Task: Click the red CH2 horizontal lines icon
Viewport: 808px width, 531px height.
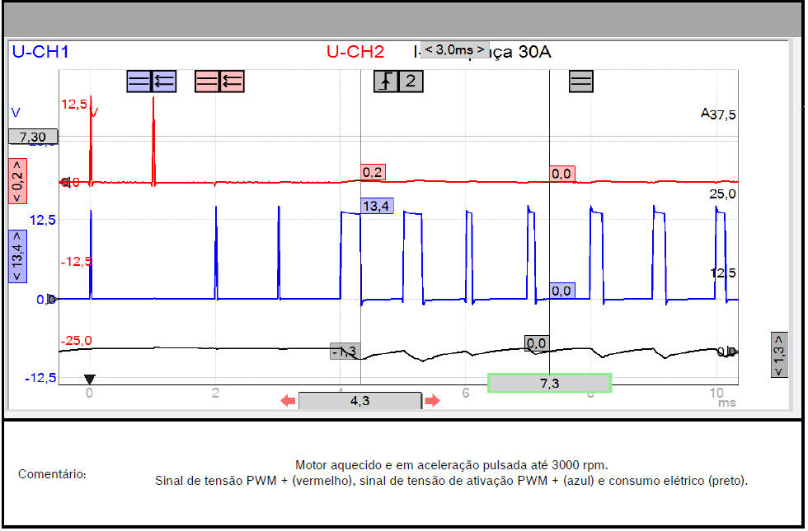Action: (x=207, y=81)
